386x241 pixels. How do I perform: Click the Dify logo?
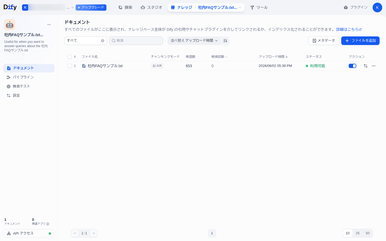coord(10,7)
